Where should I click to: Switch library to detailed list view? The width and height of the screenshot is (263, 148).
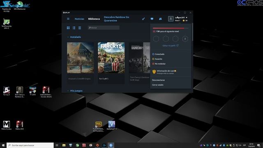[x=74, y=28]
